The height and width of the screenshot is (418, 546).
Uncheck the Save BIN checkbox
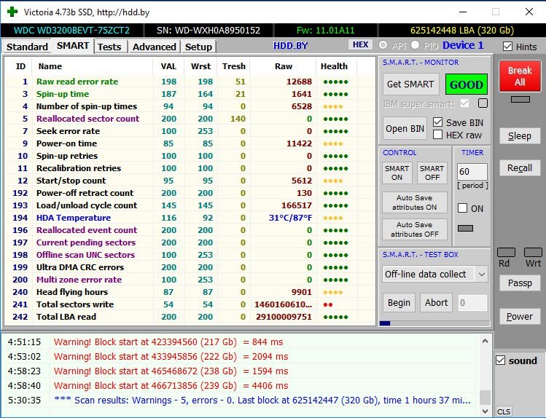437,122
